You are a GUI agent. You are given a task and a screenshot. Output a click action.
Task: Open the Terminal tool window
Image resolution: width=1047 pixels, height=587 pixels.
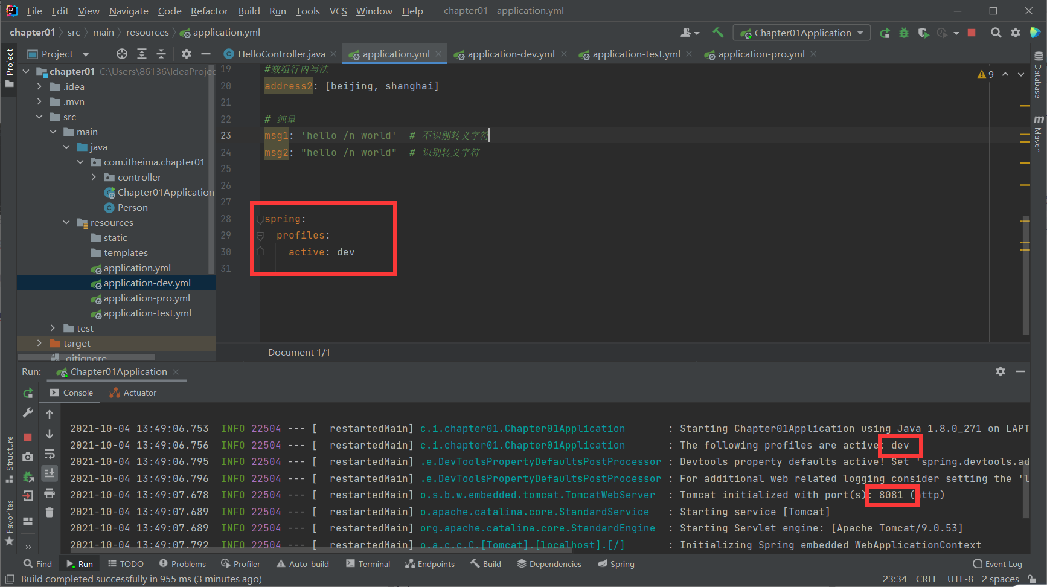point(368,563)
